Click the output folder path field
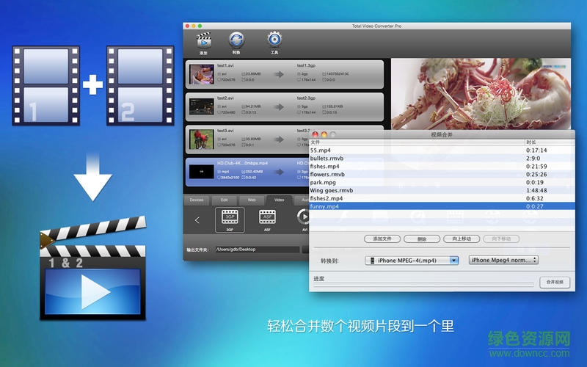Image resolution: width=587 pixels, height=367 pixels. [257, 250]
